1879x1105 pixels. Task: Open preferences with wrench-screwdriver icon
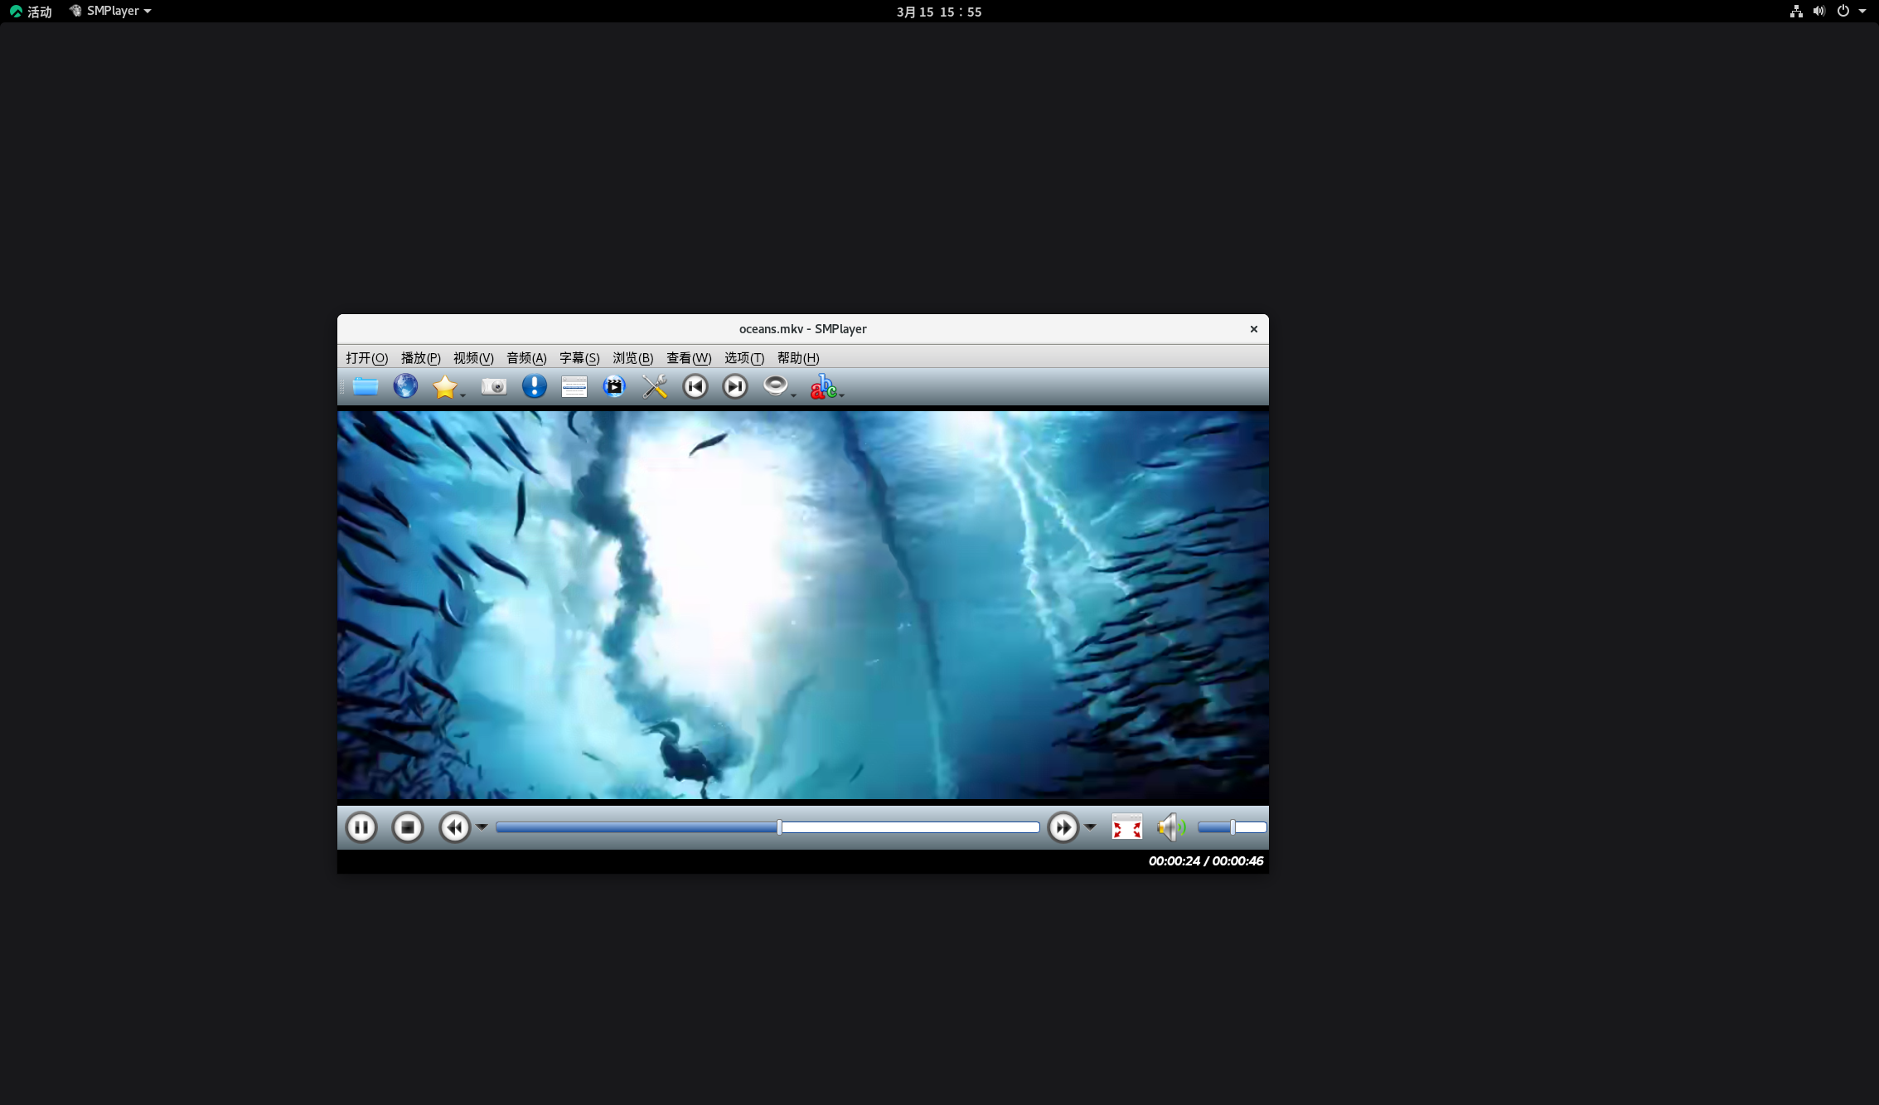655,386
